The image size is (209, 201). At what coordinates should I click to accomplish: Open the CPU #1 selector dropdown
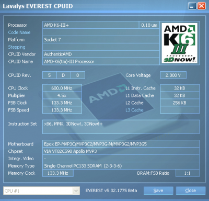(x=41, y=191)
